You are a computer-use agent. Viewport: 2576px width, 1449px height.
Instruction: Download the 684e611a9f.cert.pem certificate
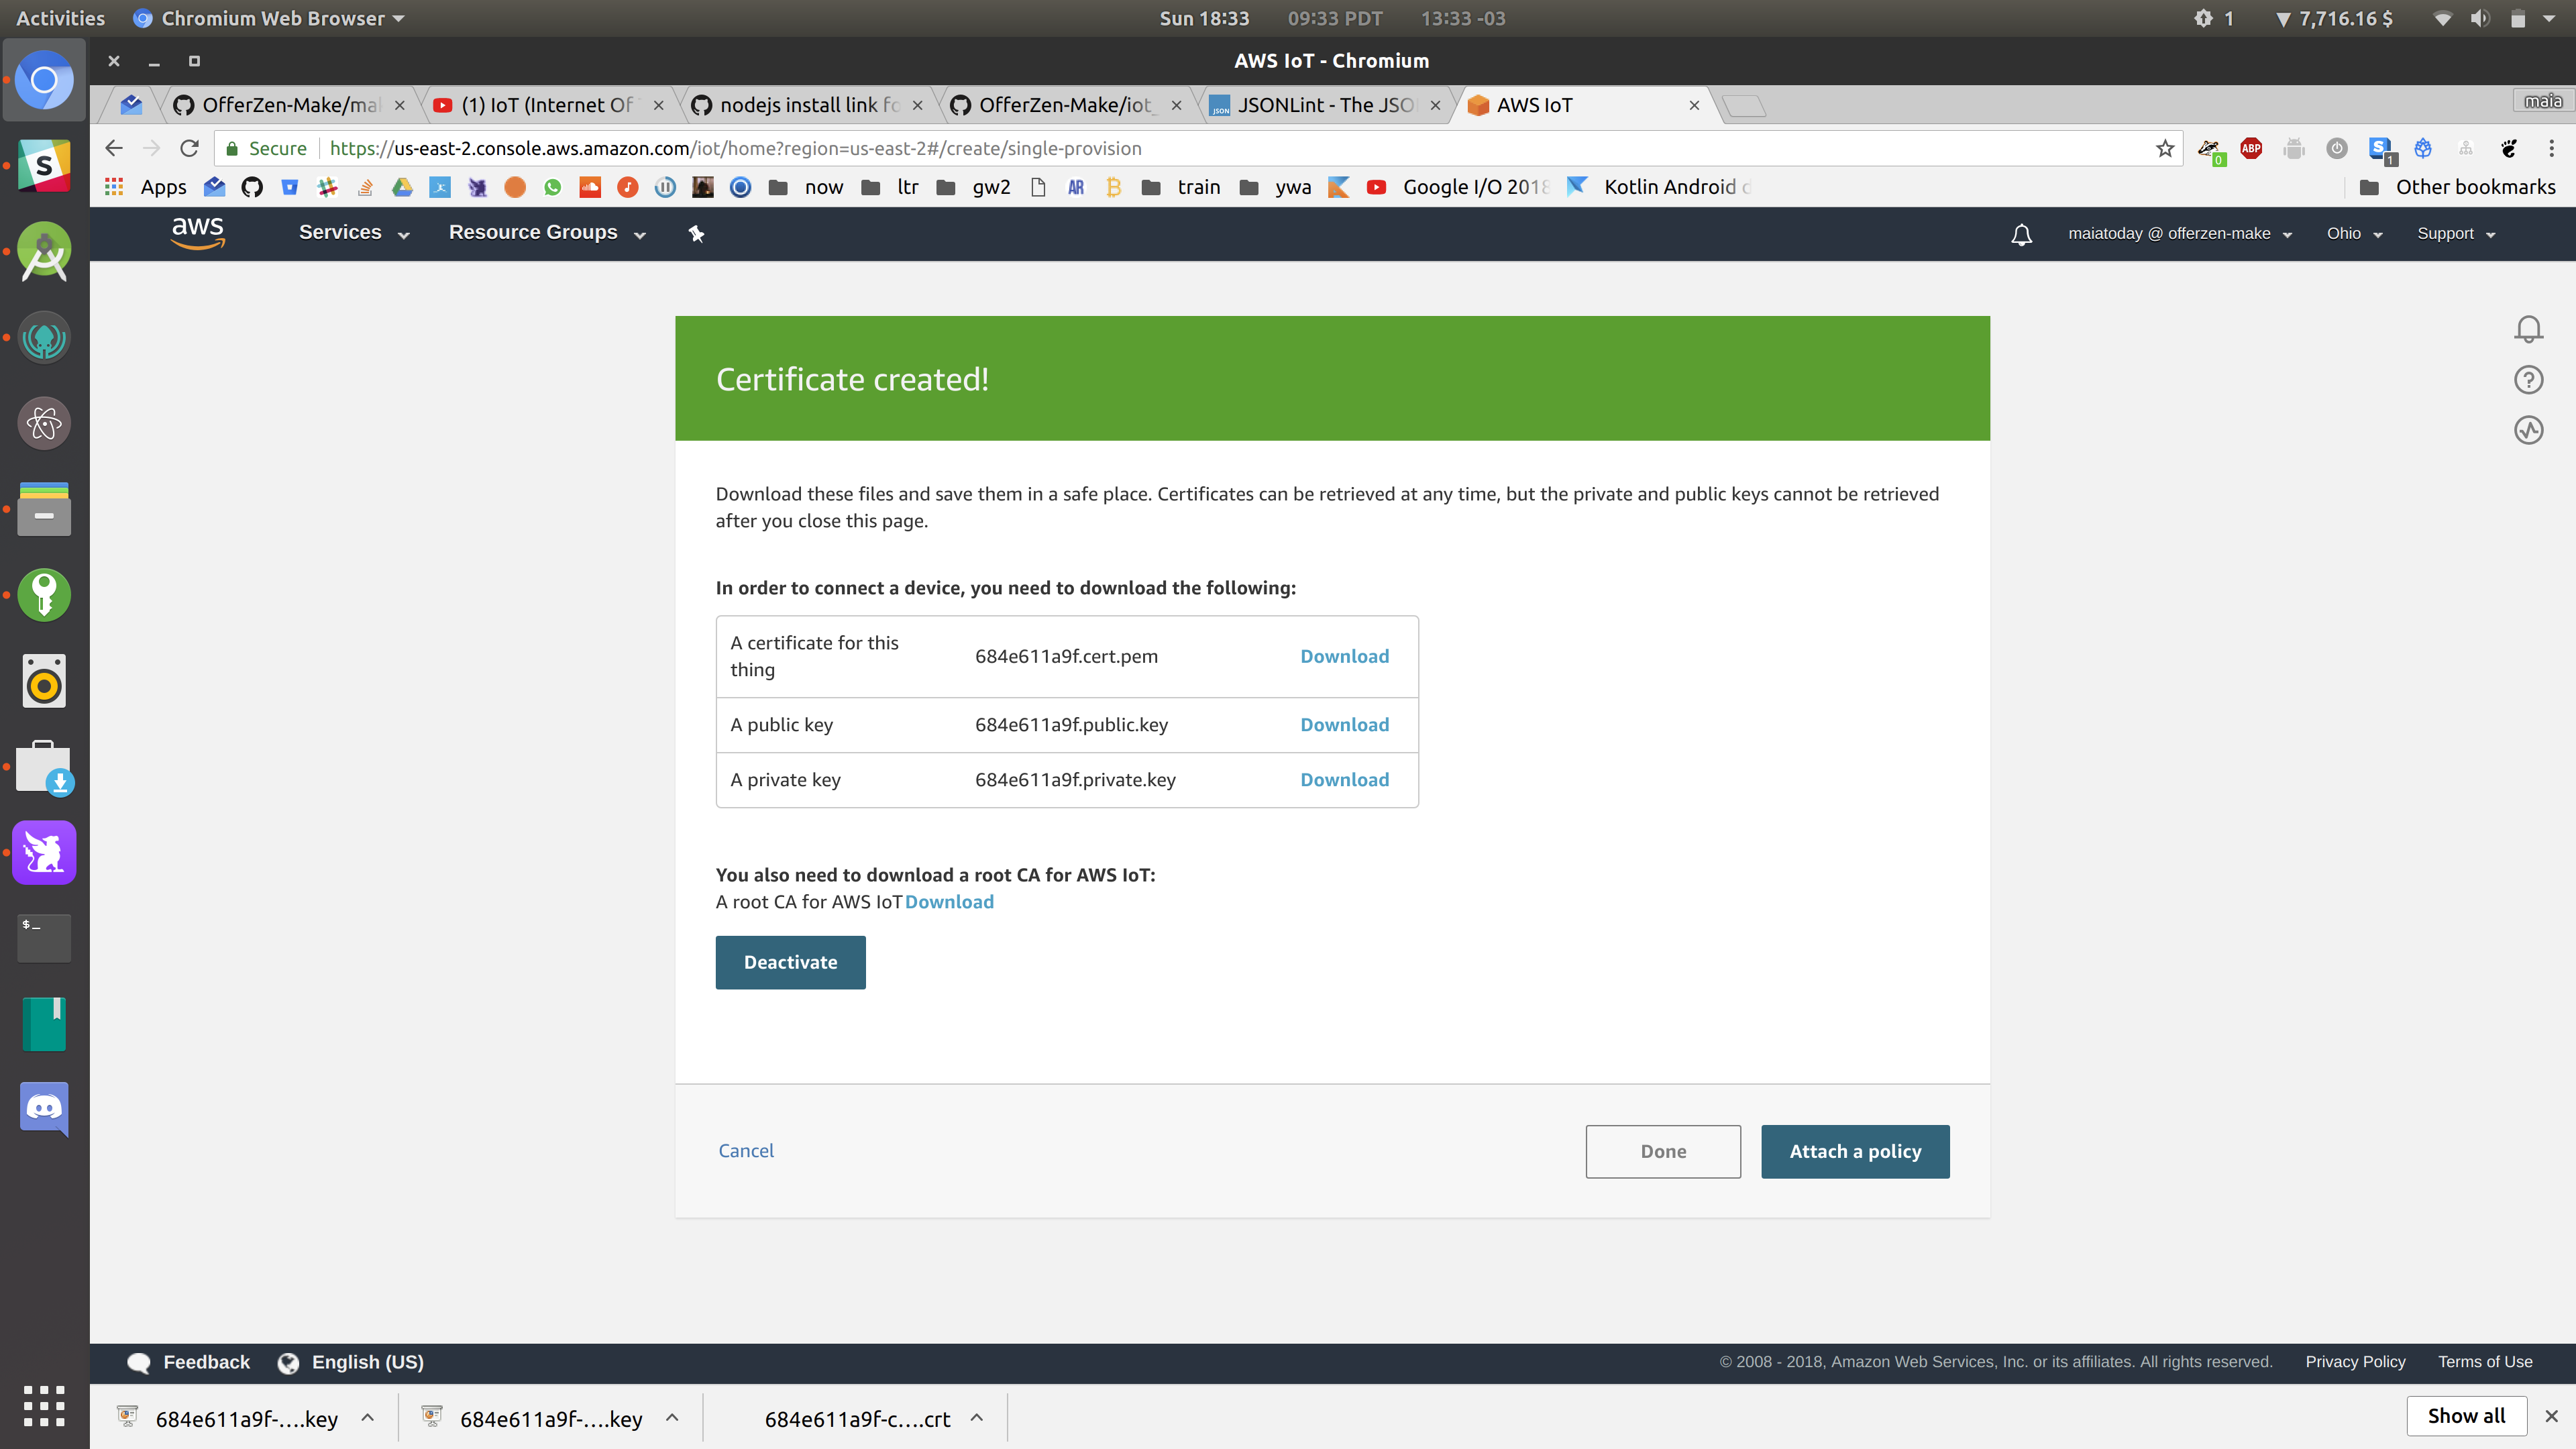click(1344, 656)
